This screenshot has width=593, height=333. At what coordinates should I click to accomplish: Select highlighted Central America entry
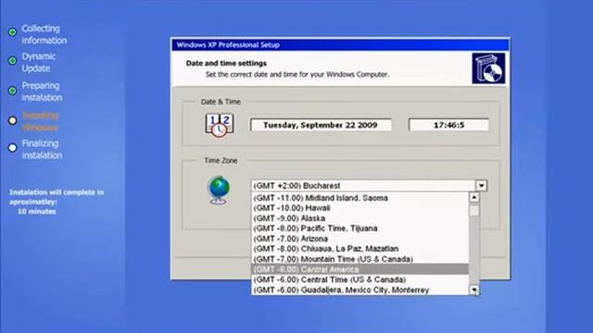coord(360,269)
